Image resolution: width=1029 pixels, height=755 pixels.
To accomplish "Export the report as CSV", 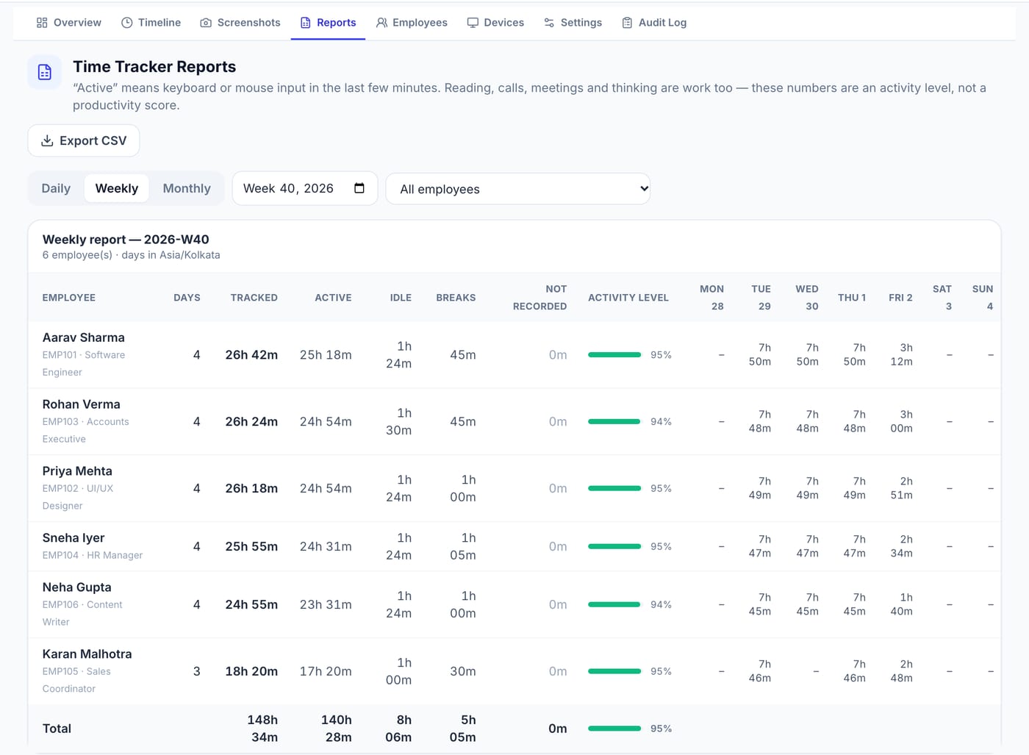I will click(84, 140).
